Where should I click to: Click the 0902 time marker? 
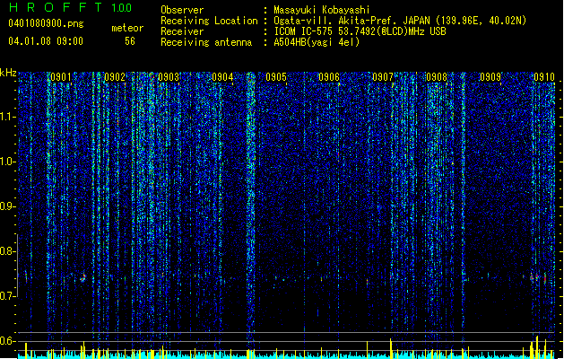(115, 77)
